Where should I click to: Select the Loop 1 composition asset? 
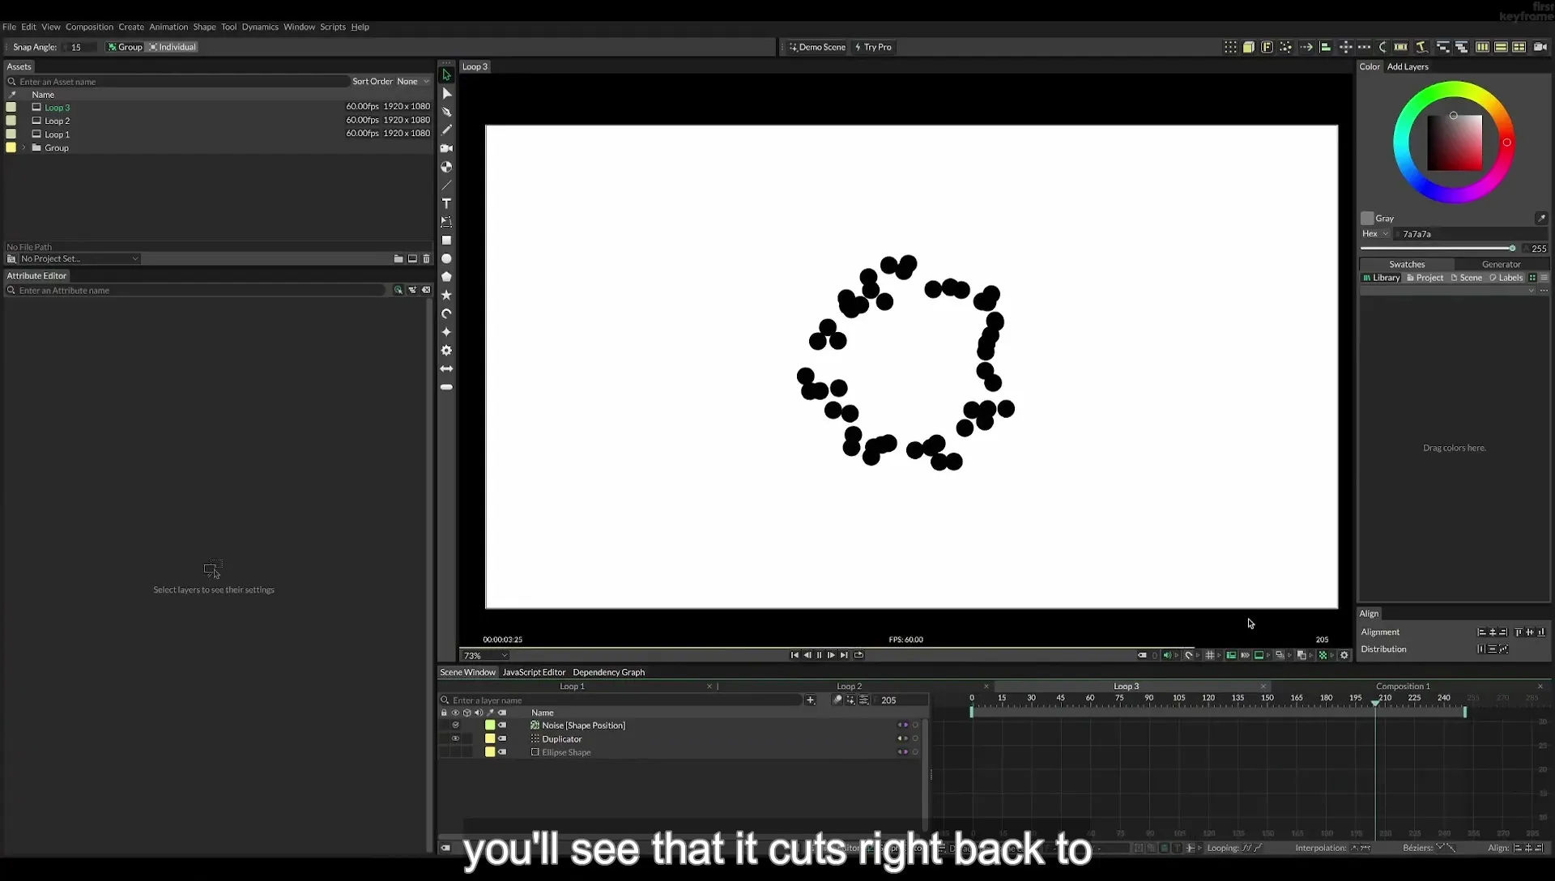point(57,134)
